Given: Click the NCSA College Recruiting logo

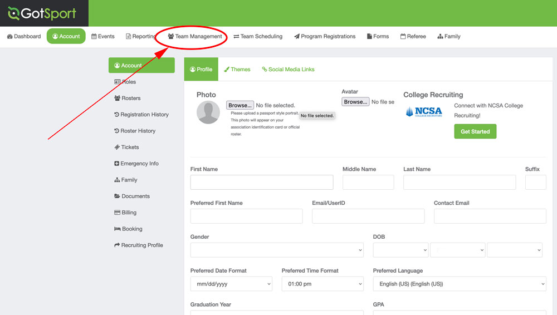Looking at the screenshot, I should [x=424, y=112].
